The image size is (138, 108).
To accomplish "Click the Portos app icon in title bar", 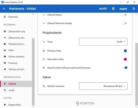I will coord(2,2).
